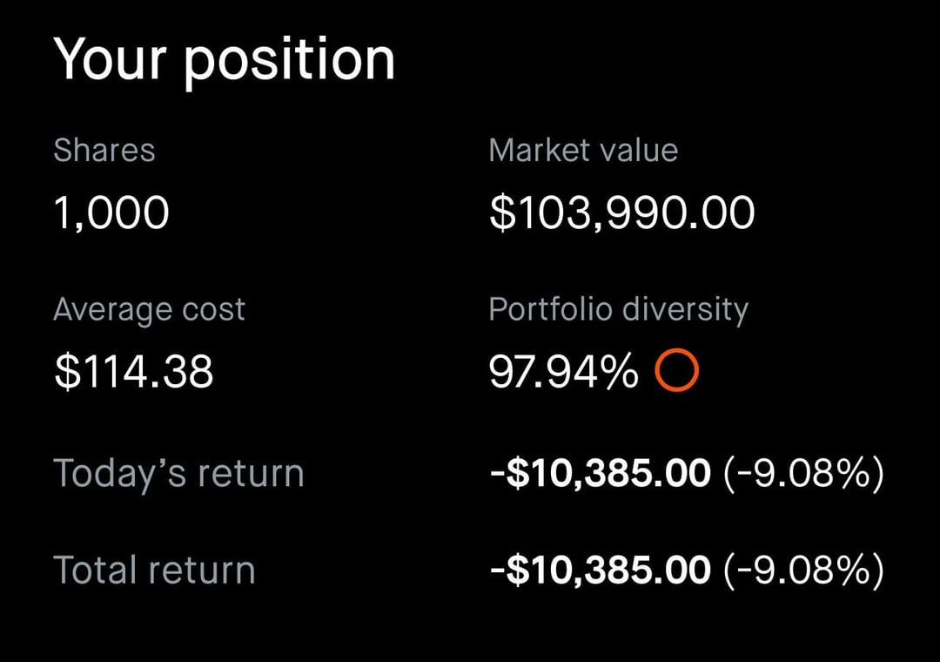Click Today's return -$10,385.00 dollar amount

(600, 474)
